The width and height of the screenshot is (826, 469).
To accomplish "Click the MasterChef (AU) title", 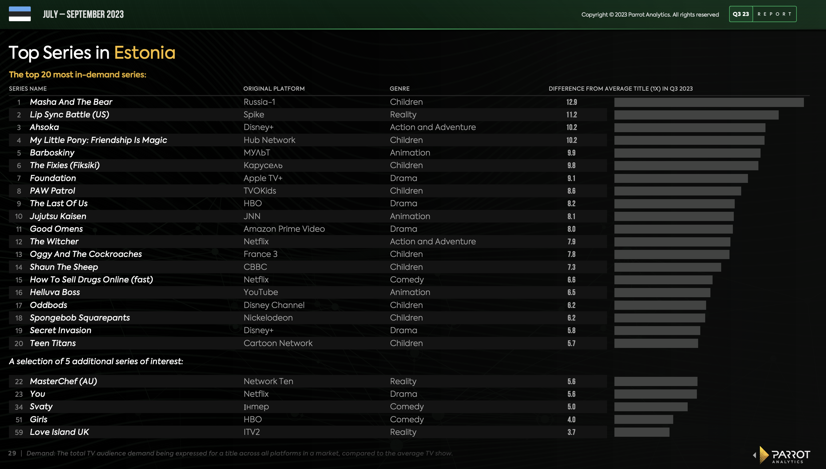I will click(63, 381).
